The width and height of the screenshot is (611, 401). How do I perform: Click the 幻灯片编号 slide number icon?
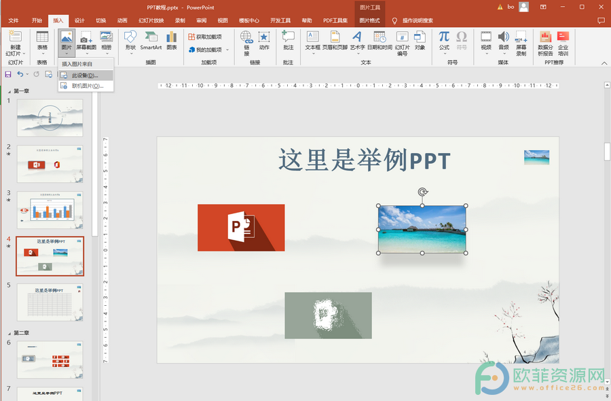402,37
